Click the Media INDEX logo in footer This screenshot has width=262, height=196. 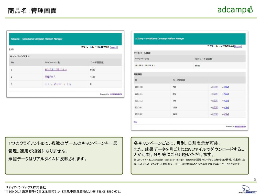[247, 190]
